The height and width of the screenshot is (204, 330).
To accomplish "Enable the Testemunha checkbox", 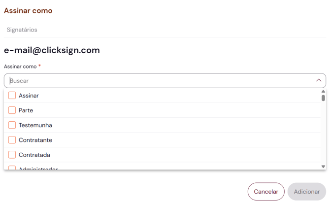I will point(12,125).
